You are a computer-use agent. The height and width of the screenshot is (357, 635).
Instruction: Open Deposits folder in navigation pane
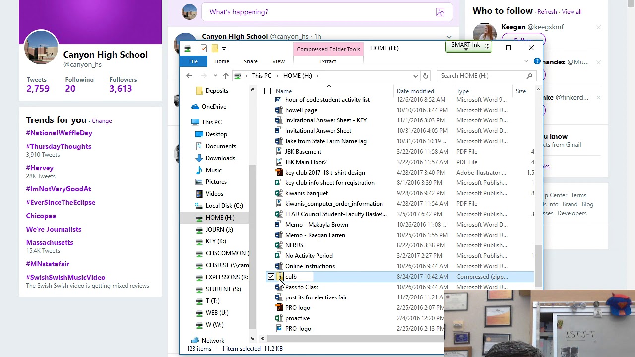(x=217, y=91)
